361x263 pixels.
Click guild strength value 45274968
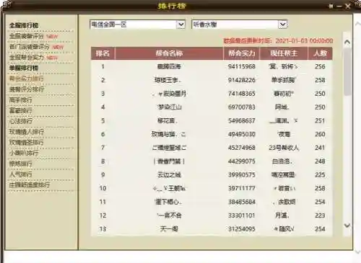pos(242,148)
